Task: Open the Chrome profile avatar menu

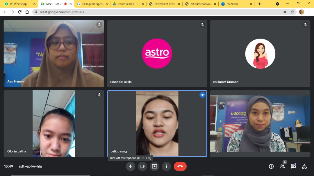Action: [x=301, y=12]
